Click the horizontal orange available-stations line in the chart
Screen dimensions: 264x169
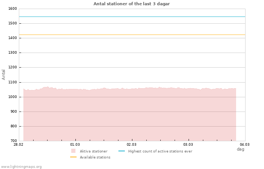[132, 35]
